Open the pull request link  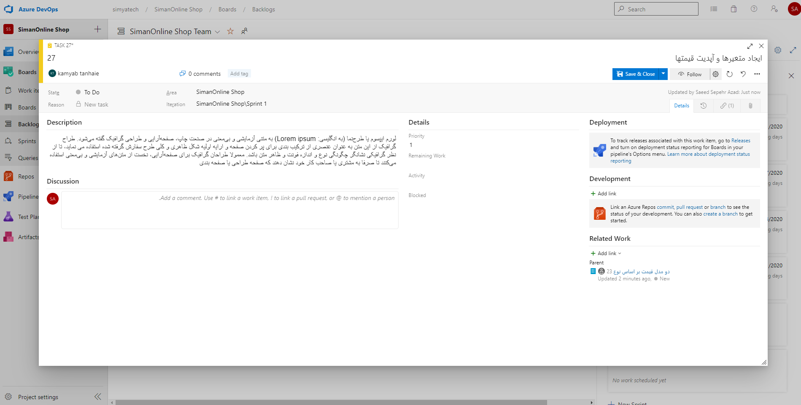point(690,207)
